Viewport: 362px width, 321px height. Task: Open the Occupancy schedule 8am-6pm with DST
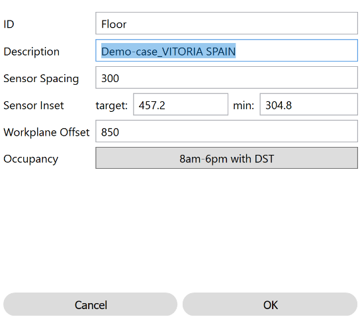click(x=226, y=158)
